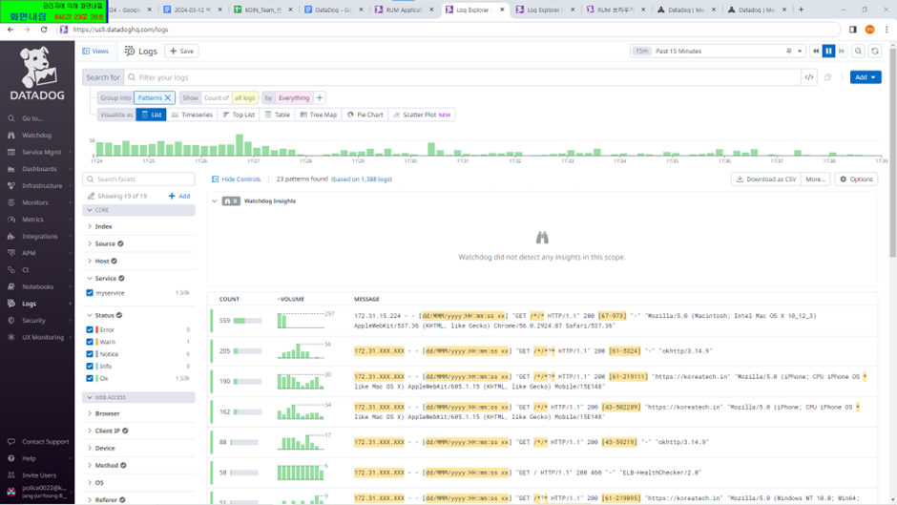
Task: Click Hide Controls
Action: (x=236, y=179)
